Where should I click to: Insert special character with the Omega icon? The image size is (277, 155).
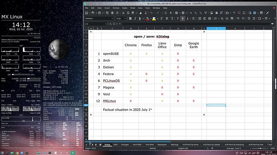click(227, 13)
